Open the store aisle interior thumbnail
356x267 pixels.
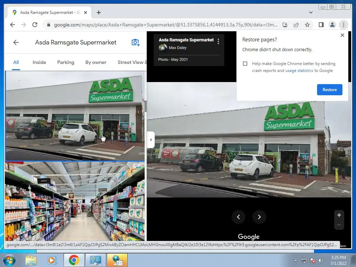75,201
